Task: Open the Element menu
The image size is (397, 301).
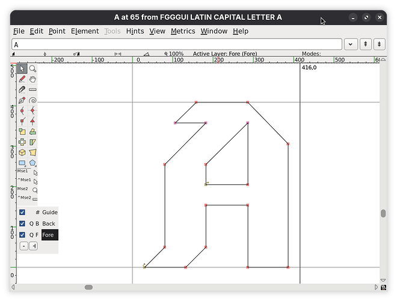Action: tap(84, 31)
